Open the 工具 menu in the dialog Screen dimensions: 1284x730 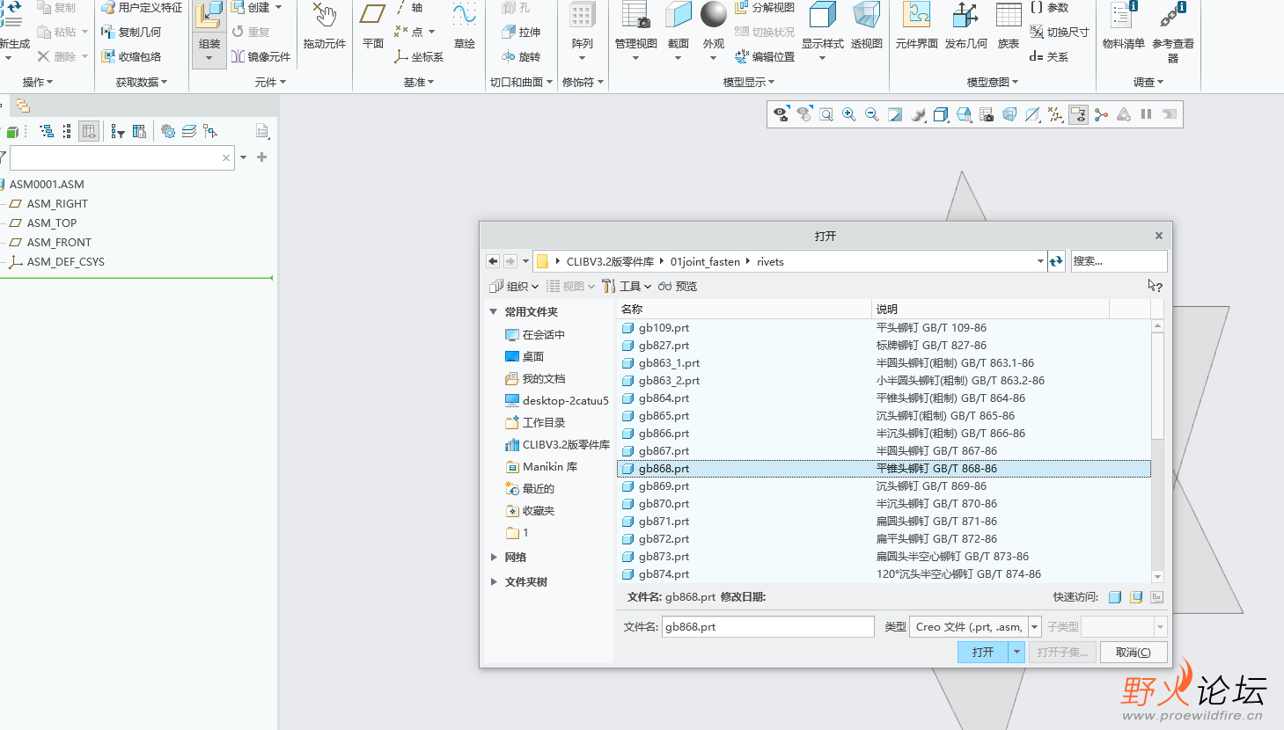point(632,285)
